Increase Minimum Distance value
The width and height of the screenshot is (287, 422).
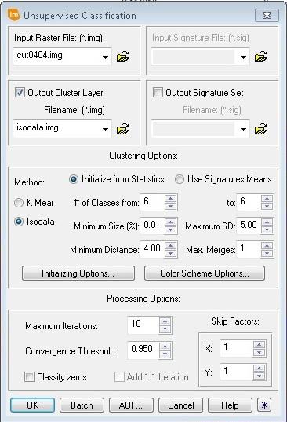pos(170,246)
